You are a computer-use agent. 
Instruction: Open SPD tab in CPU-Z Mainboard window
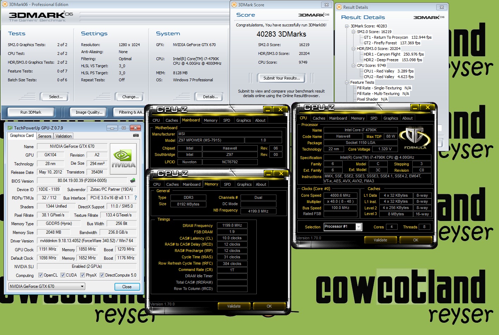[227, 120]
